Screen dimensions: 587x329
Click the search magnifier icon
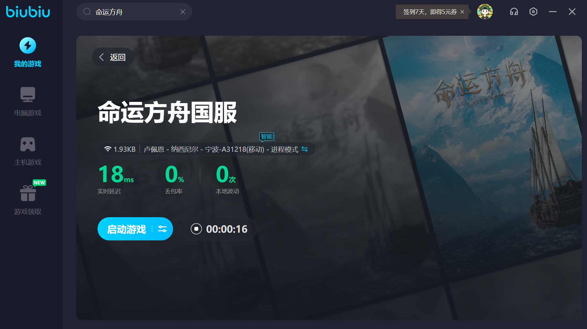pos(87,12)
